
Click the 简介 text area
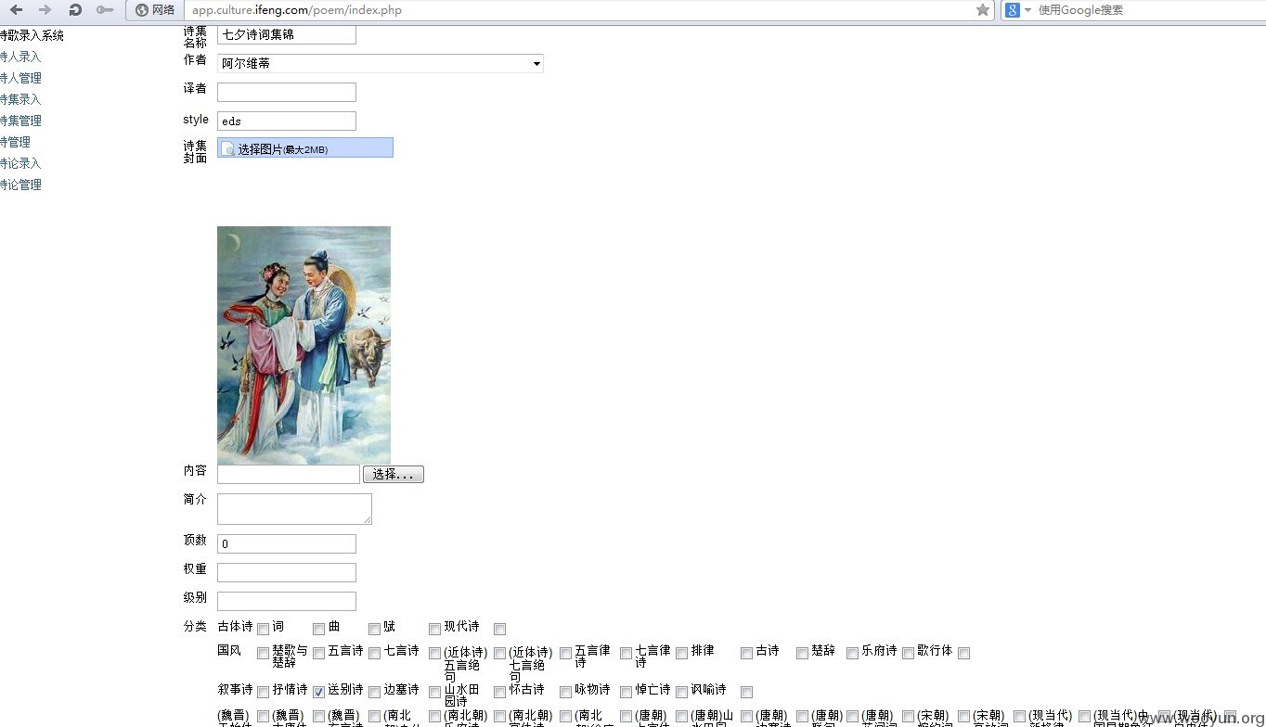click(x=294, y=509)
